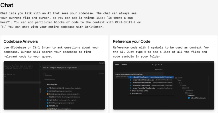Click the promptBarViewZone.css file icon
Image resolution: width=218 pixels, height=113 pixels.
pos(131,83)
